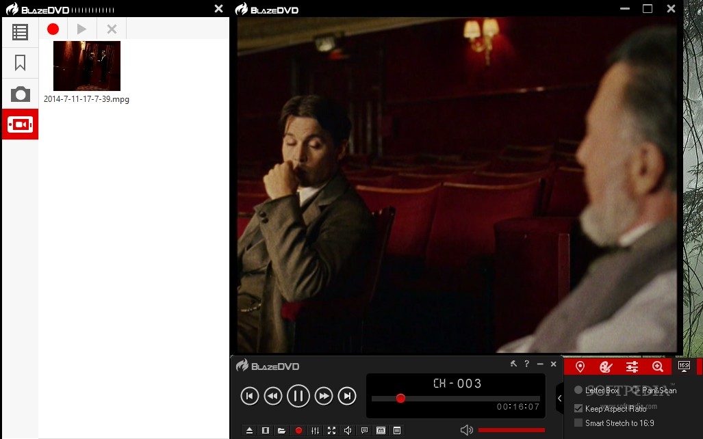Fast forward the video

pos(323,396)
